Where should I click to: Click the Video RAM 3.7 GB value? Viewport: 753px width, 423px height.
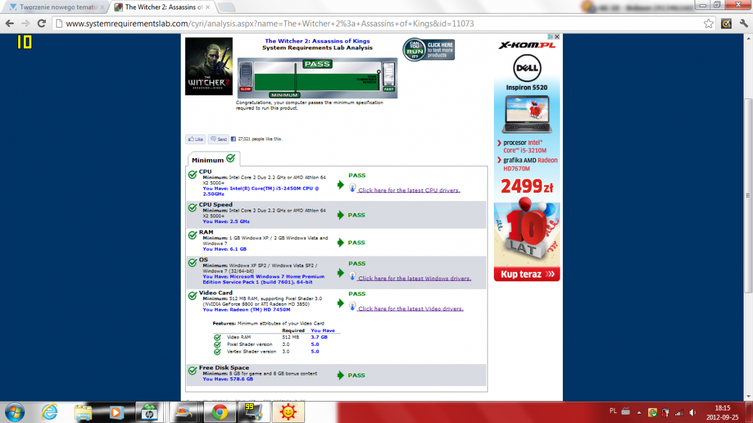(319, 337)
